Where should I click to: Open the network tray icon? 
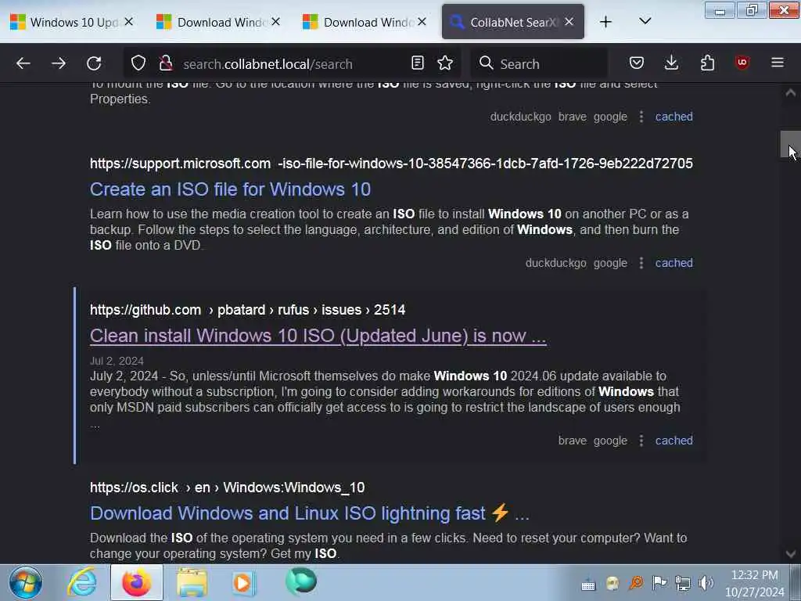682,582
